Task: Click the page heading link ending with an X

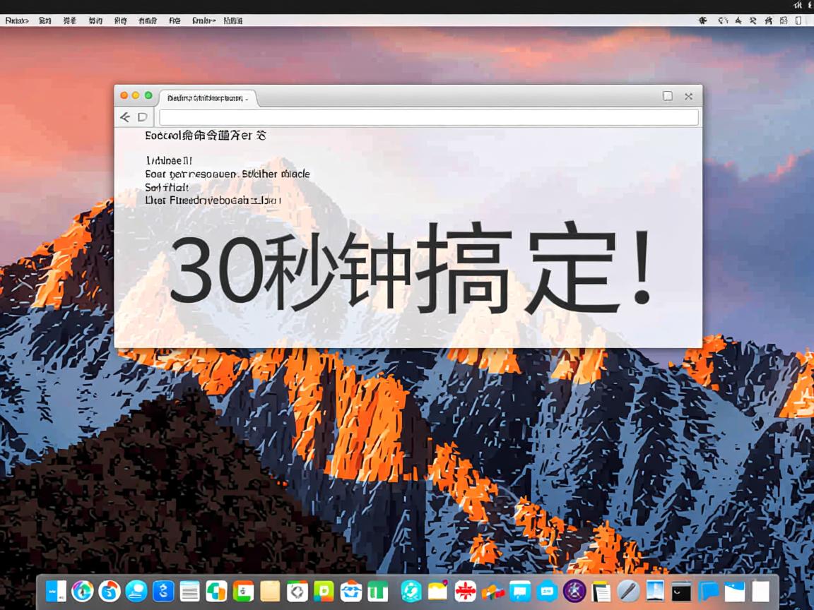Action: [x=205, y=135]
